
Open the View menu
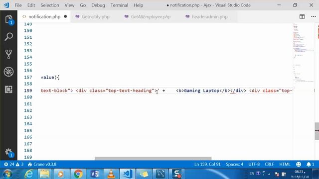click(69, 5)
